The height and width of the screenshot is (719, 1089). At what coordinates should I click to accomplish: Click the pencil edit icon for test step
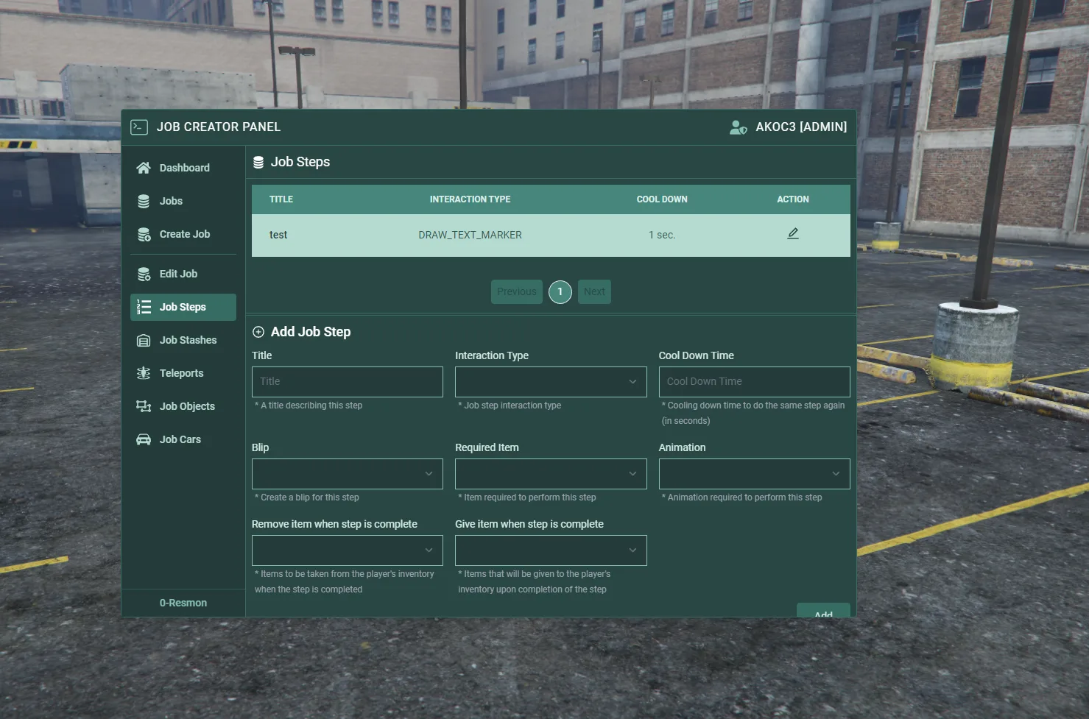coord(793,234)
